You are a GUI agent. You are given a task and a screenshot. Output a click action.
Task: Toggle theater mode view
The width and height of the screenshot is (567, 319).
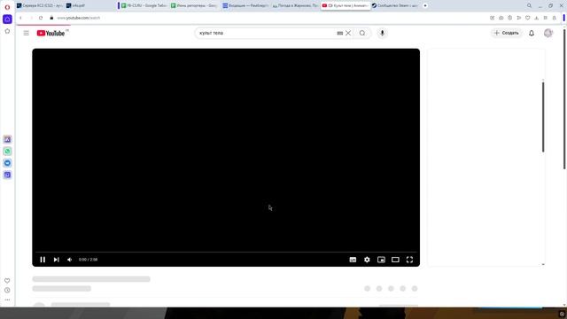(395, 260)
